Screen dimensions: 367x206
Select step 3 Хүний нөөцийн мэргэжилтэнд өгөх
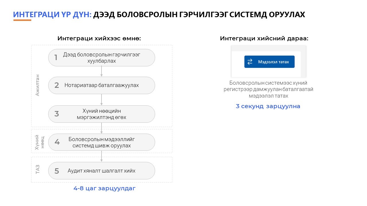(x=101, y=114)
